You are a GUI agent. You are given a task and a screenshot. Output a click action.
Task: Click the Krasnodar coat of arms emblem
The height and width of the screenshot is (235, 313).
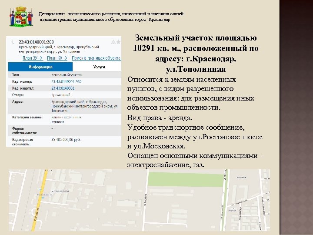coord(21,17)
